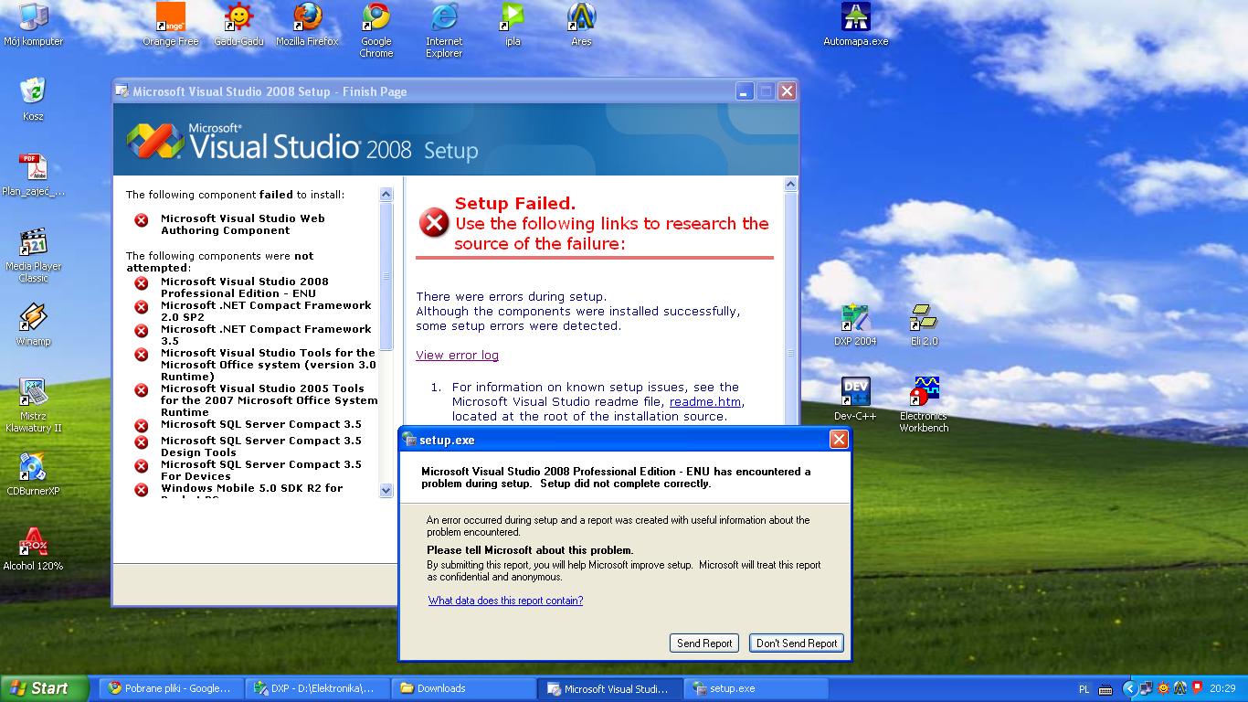Screen dimensions: 1248x702
Task: Open Electronics Workbench
Action: [x=924, y=388]
